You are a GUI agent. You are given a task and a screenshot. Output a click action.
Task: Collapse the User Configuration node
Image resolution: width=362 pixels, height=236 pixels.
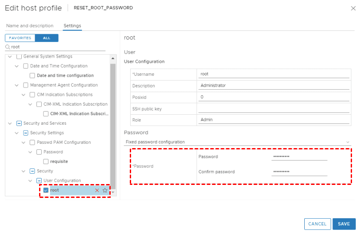click(x=30, y=181)
